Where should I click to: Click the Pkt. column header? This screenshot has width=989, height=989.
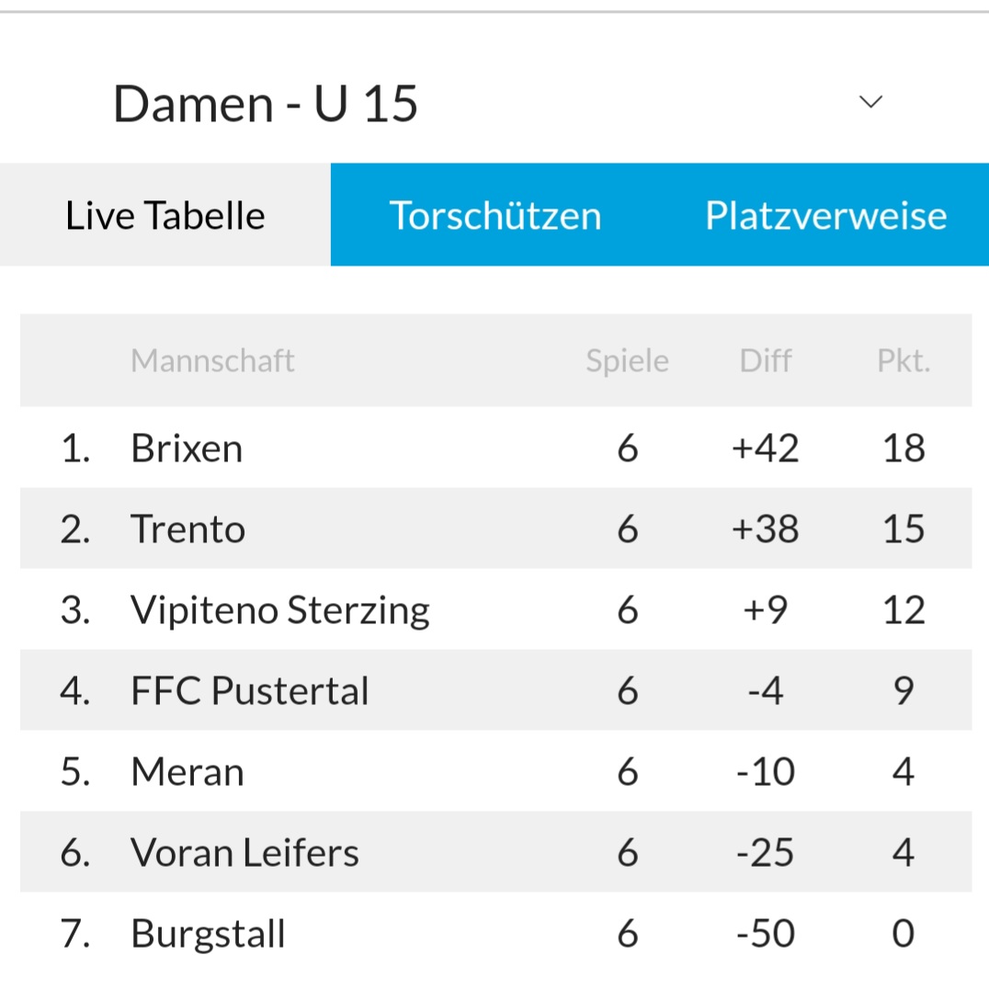pyautogui.click(x=903, y=361)
